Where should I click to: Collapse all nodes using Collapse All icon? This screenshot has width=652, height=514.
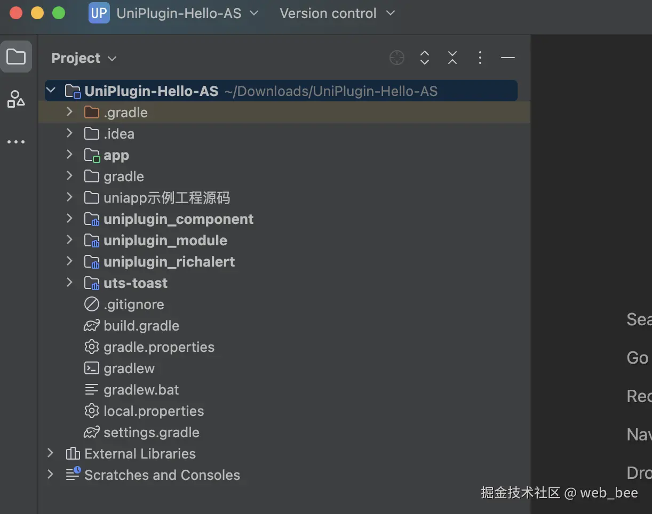[452, 58]
